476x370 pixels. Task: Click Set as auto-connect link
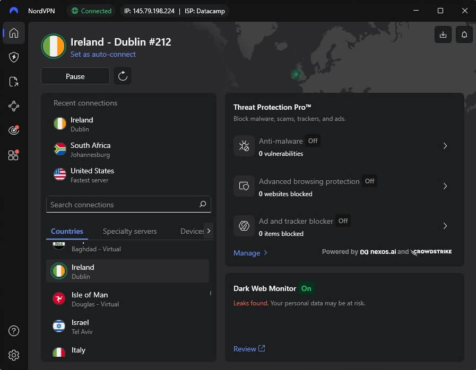[x=103, y=54]
